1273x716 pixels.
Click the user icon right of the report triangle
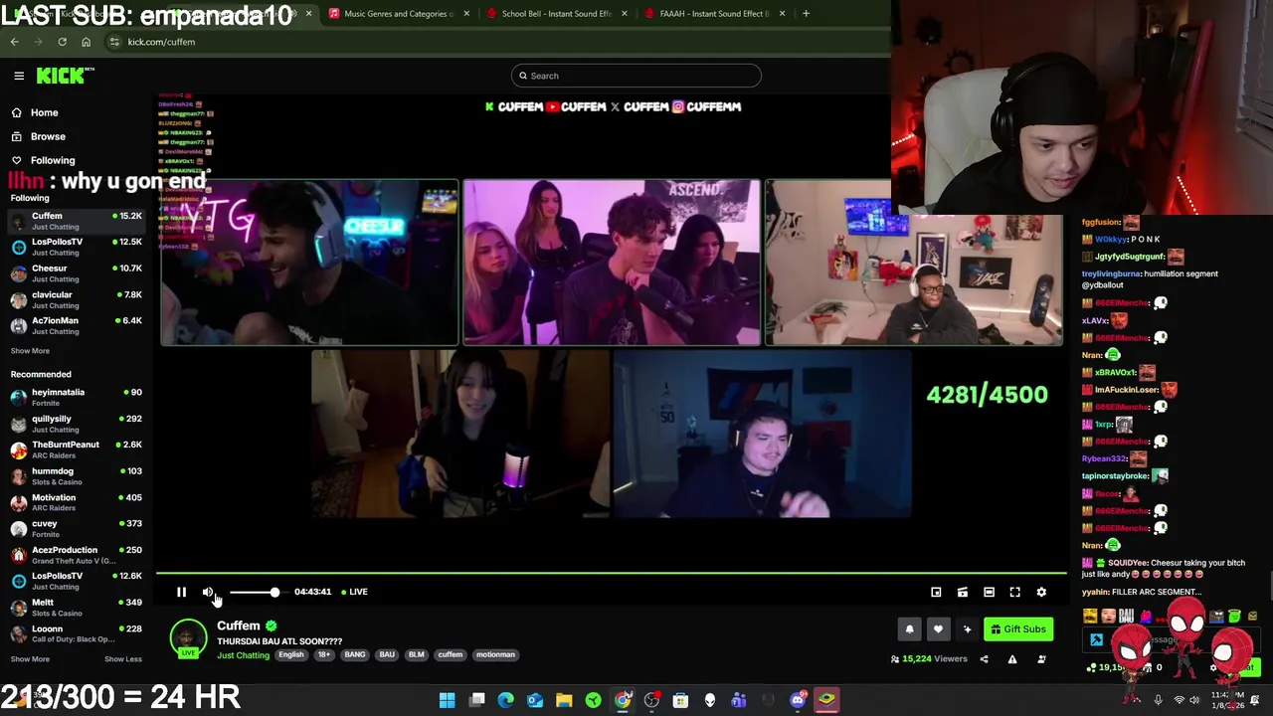click(x=1041, y=659)
